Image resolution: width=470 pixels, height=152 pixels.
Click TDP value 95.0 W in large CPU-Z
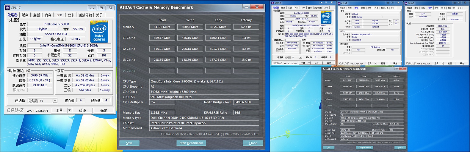(78, 29)
